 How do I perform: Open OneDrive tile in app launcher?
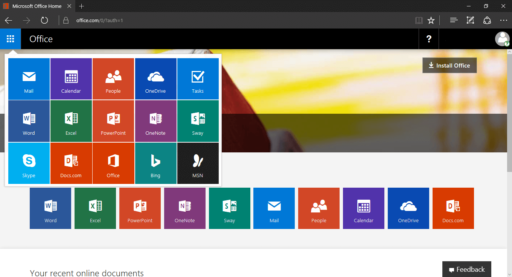[x=155, y=79]
